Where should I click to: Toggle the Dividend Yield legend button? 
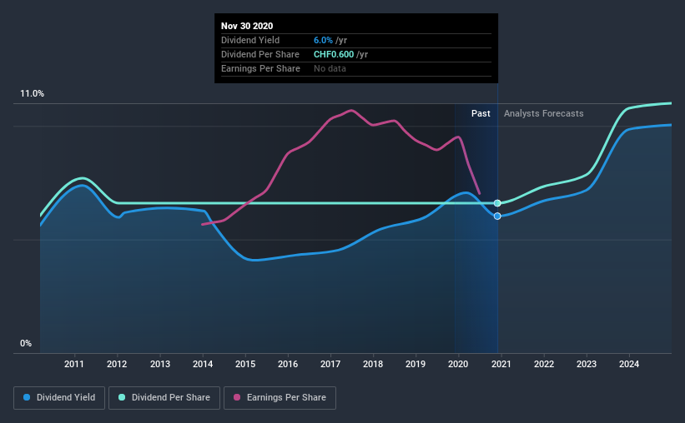tap(59, 398)
